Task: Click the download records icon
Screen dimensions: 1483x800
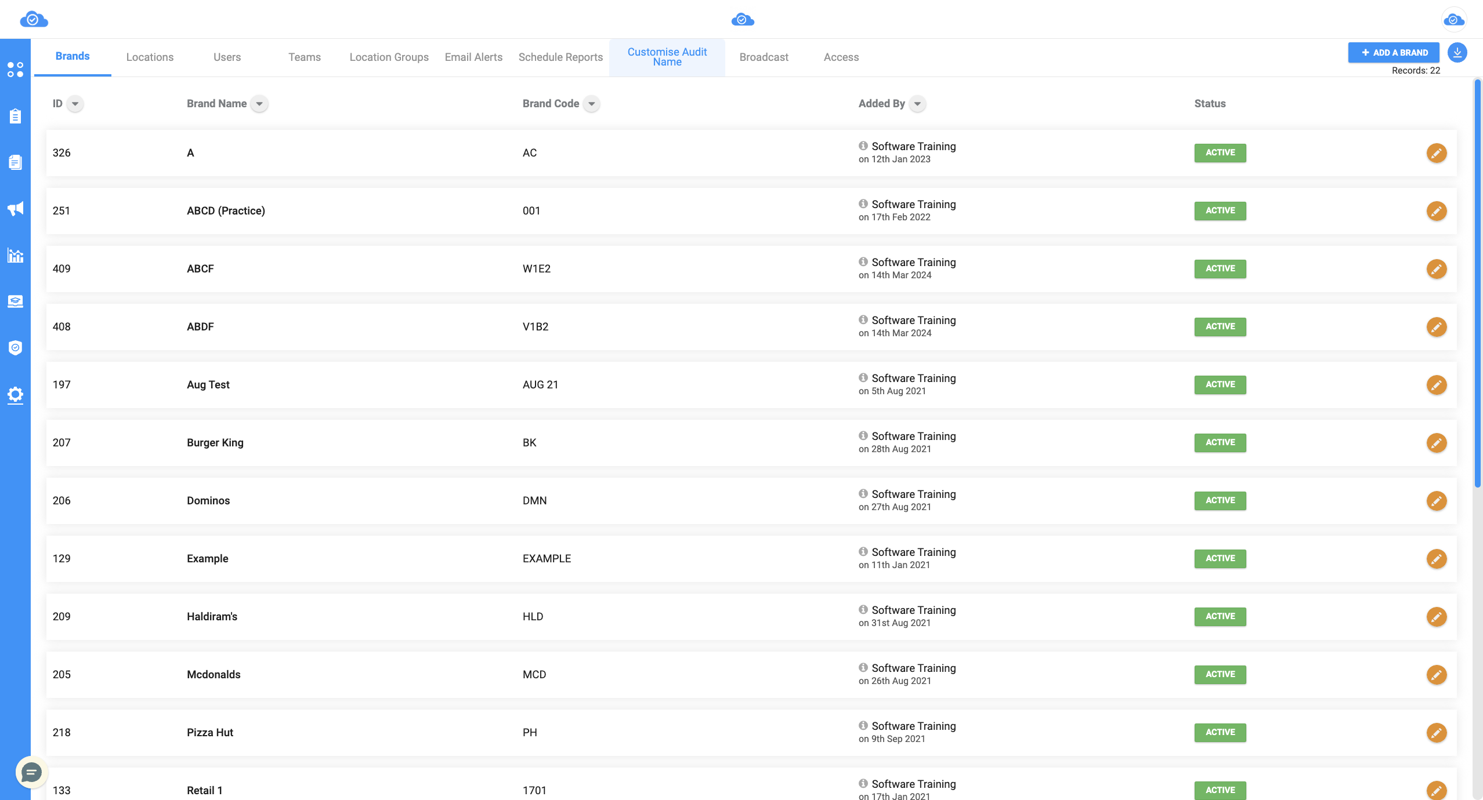Action: (1457, 52)
